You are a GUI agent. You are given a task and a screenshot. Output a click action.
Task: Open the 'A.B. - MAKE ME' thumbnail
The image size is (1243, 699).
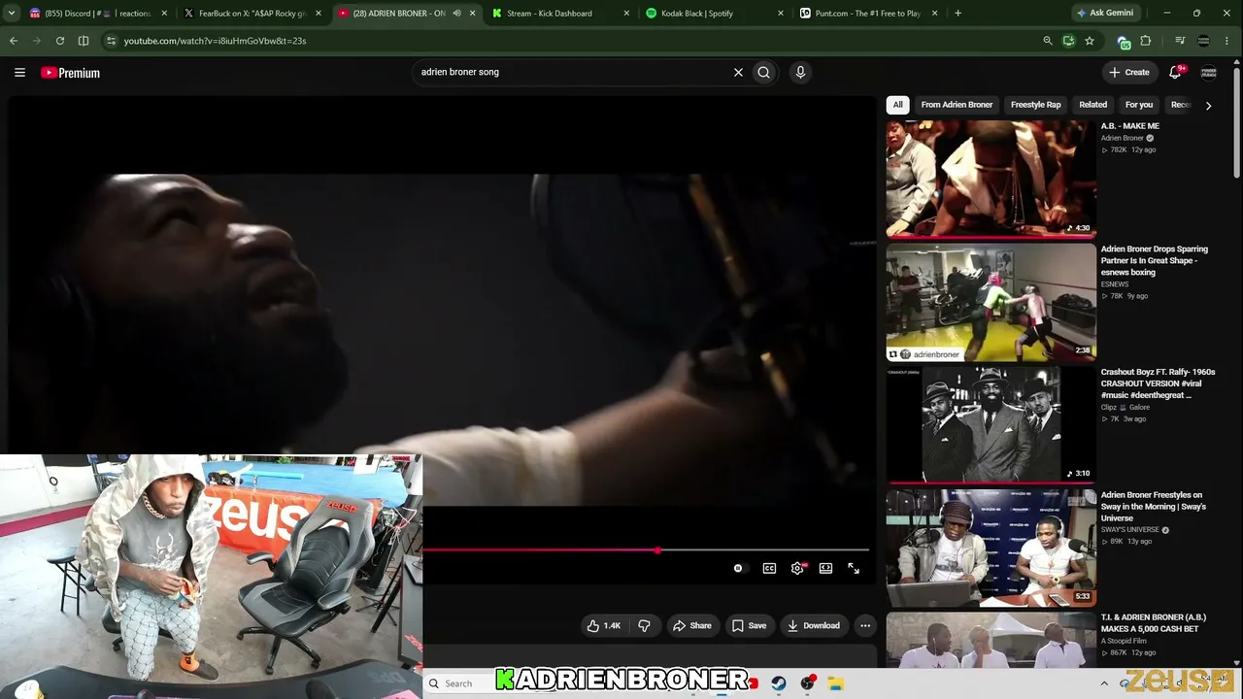tap(991, 179)
